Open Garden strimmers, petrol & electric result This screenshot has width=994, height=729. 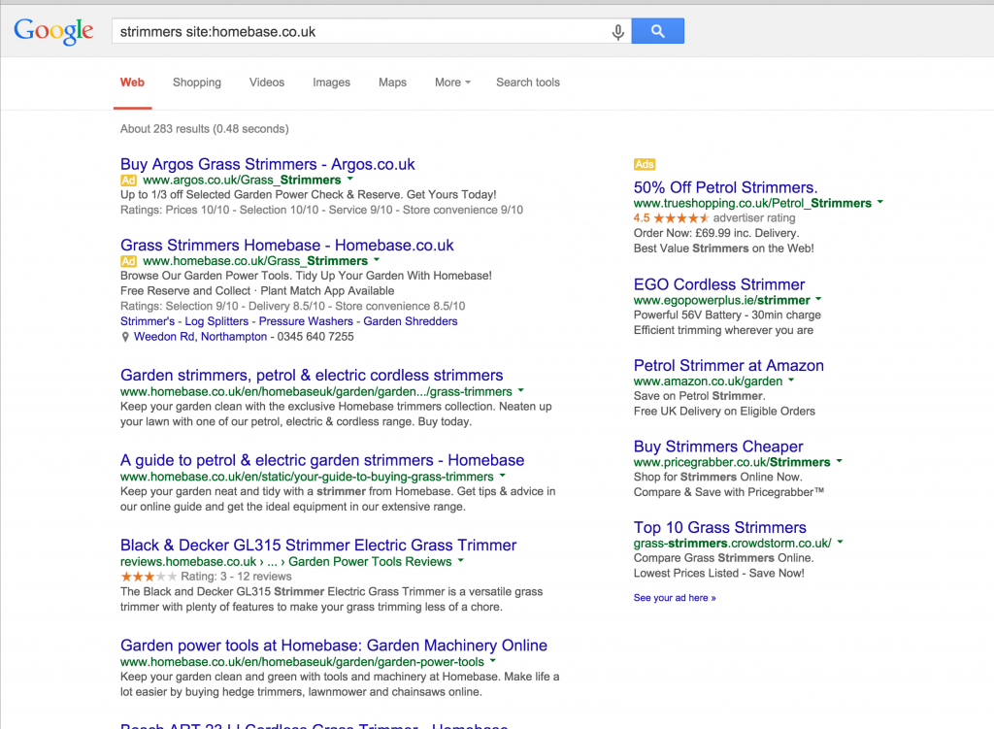[x=312, y=376]
